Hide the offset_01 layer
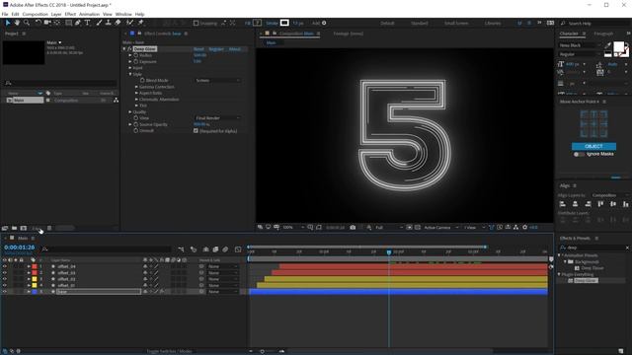 [x=5, y=285]
